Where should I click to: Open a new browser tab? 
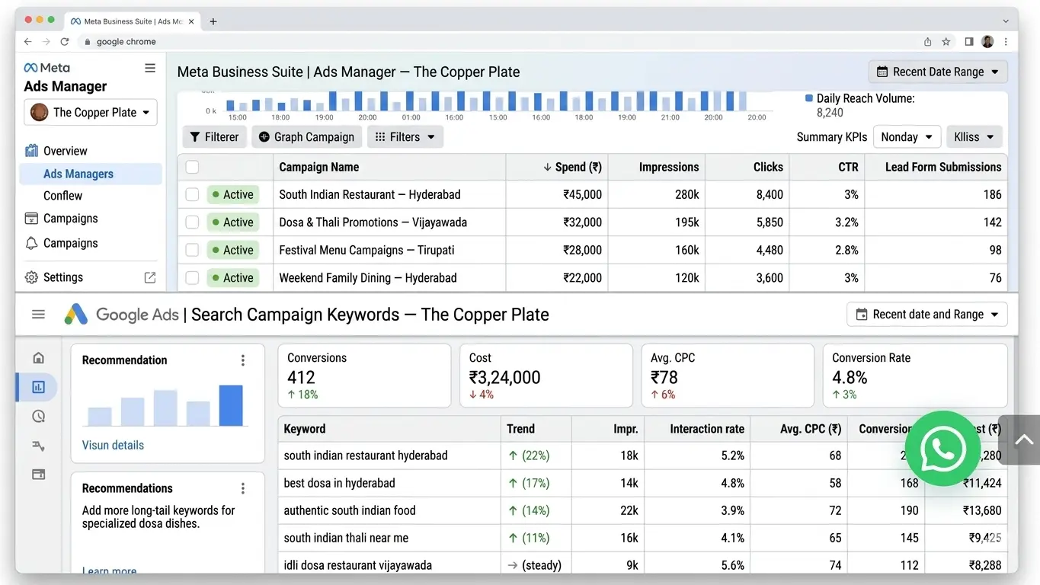pos(213,21)
